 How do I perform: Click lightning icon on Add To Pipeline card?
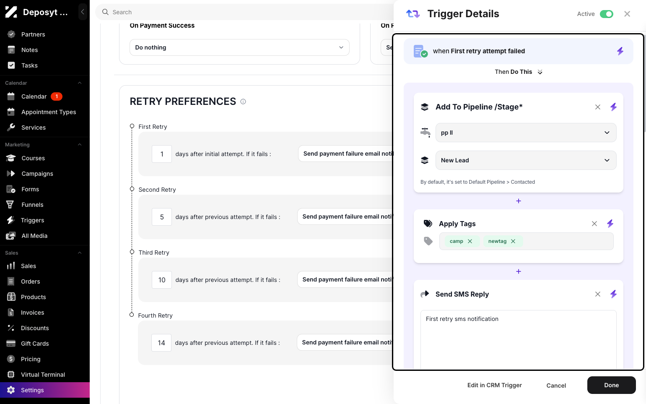(x=613, y=107)
